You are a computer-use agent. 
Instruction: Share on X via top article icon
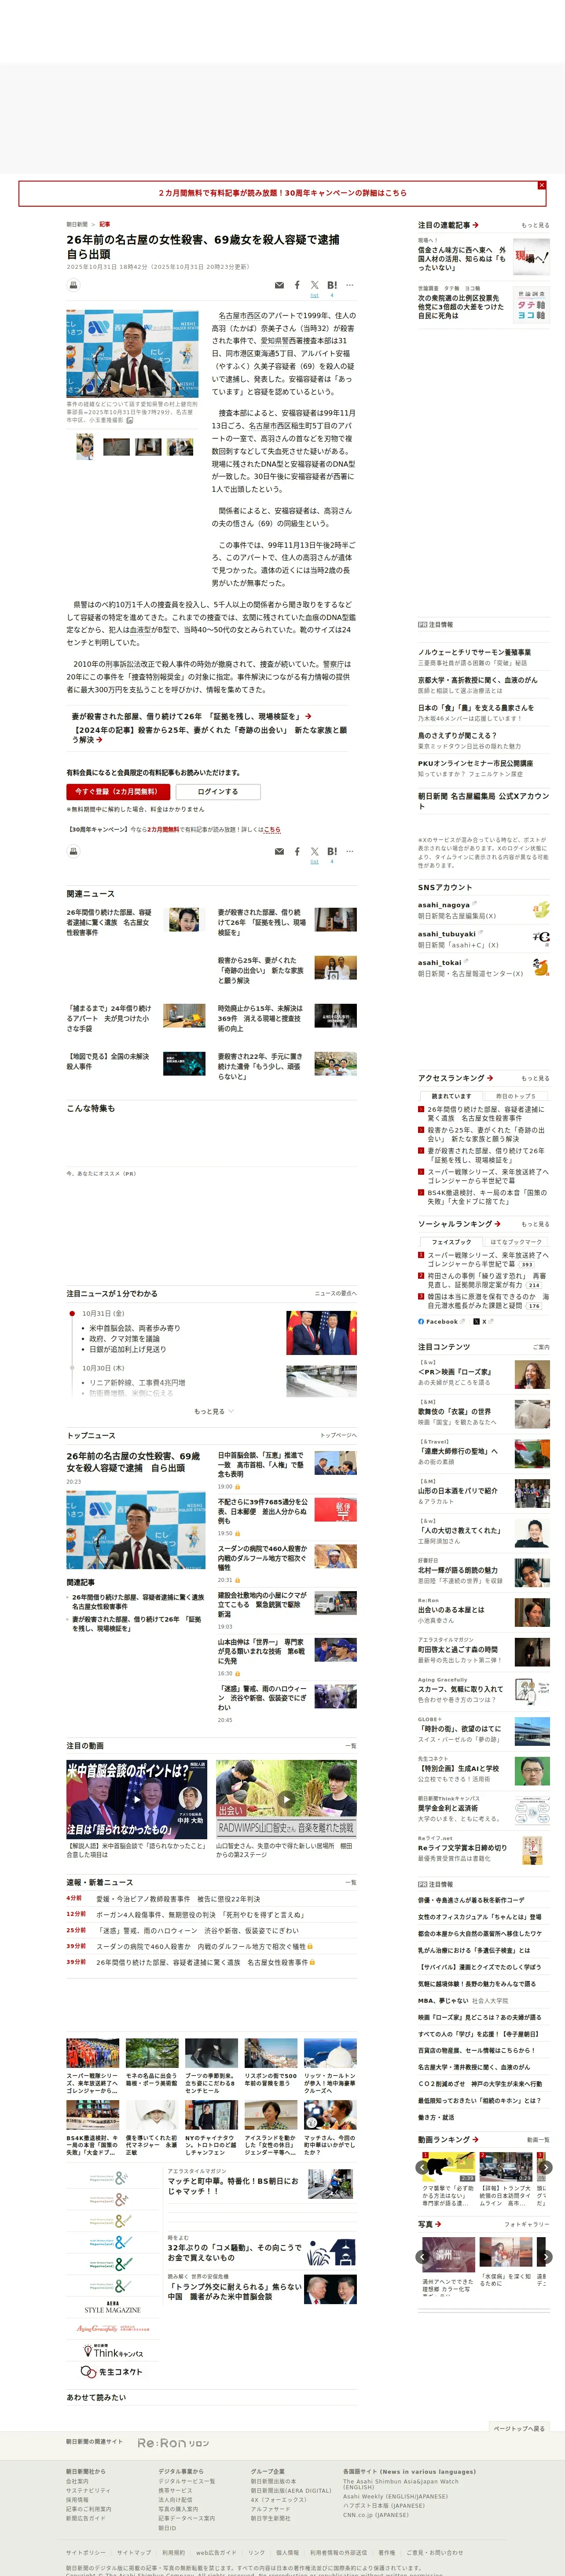[x=315, y=285]
